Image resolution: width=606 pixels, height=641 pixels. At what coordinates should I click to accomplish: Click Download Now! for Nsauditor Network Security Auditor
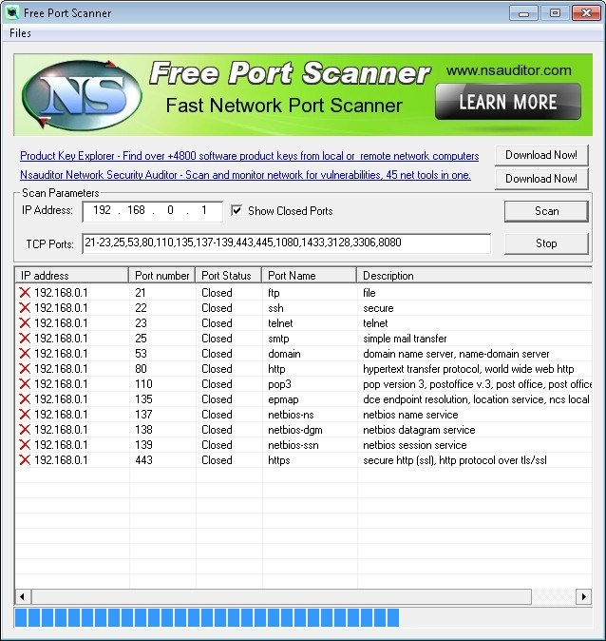coord(541,179)
